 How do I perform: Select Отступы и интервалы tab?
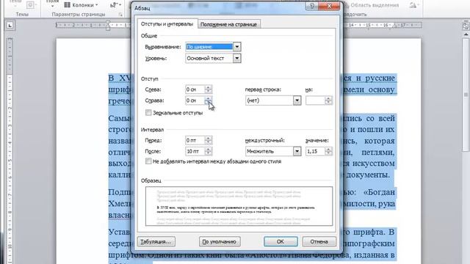point(167,23)
